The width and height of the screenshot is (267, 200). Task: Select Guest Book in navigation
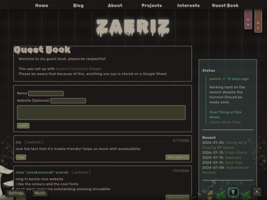coord(225,5)
